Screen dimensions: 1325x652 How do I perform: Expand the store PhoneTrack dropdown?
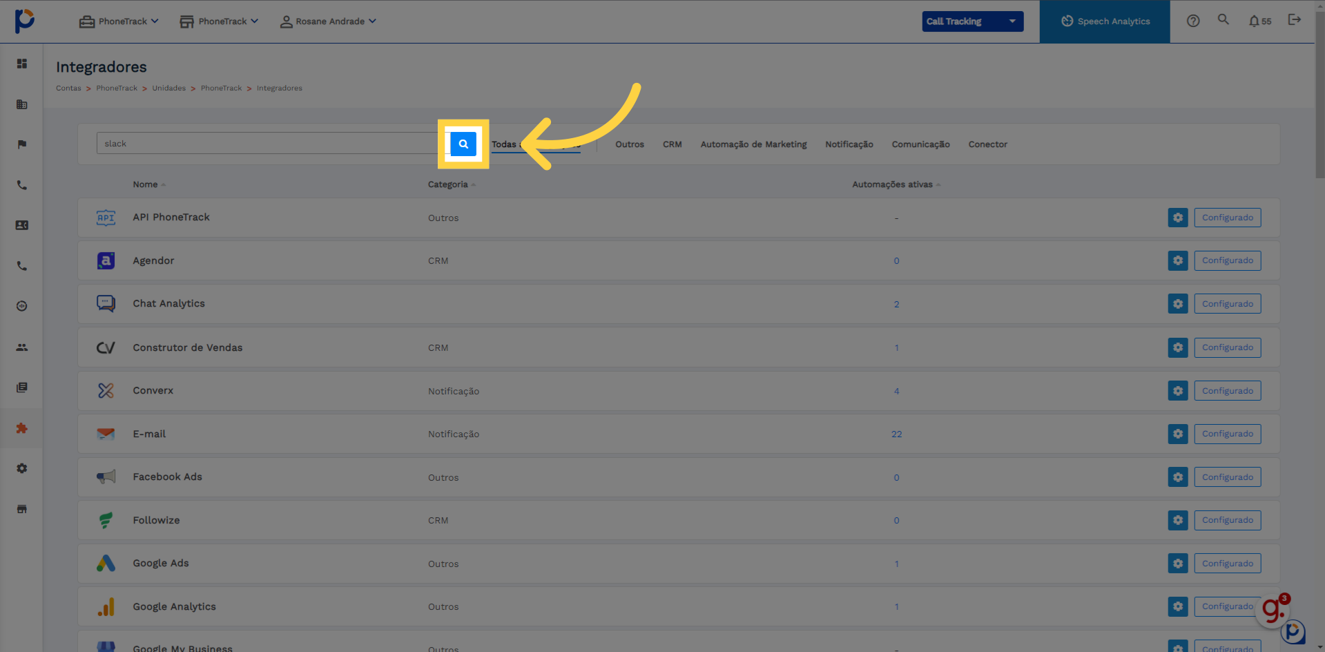pyautogui.click(x=219, y=21)
